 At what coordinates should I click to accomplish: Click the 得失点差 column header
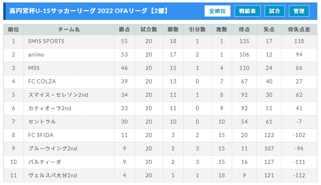pos(299,30)
